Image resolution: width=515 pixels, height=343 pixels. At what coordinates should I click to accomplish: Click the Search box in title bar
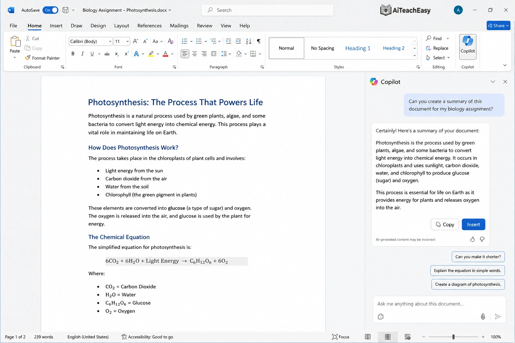pos(268,10)
